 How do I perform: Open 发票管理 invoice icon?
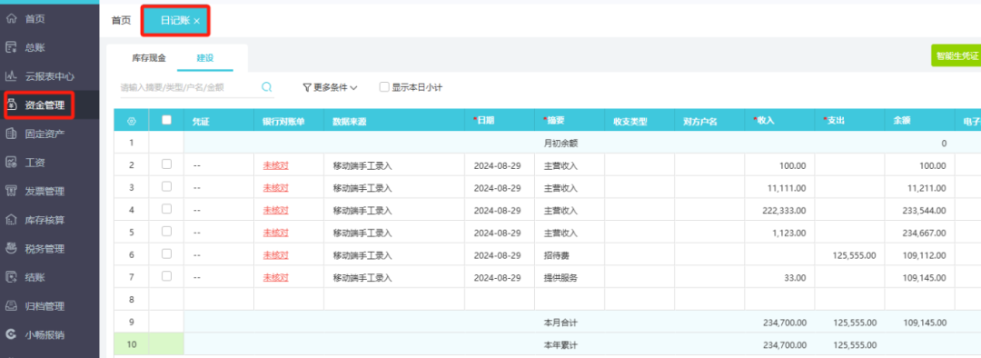coord(11,191)
